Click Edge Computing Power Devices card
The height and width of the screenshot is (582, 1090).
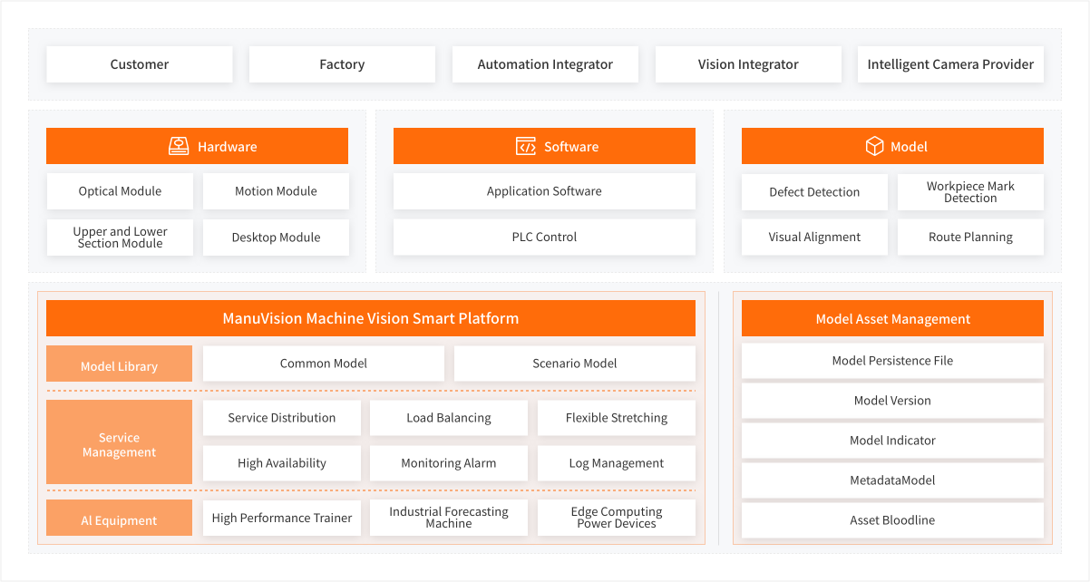coord(617,518)
